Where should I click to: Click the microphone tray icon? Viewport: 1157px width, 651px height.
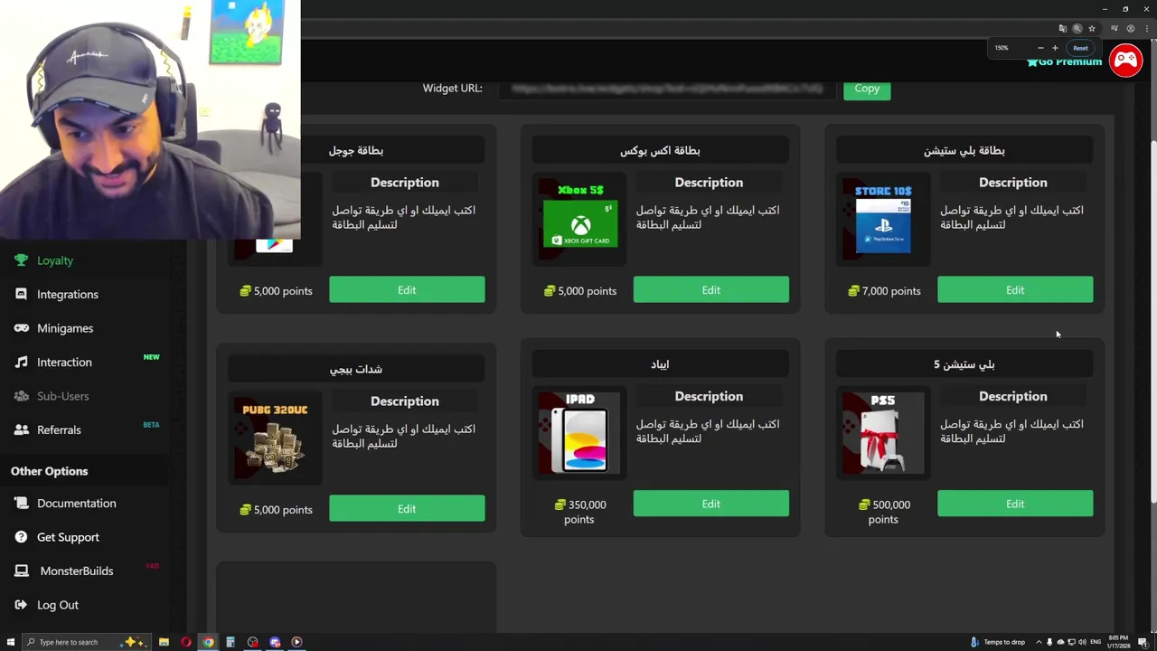(x=1049, y=642)
